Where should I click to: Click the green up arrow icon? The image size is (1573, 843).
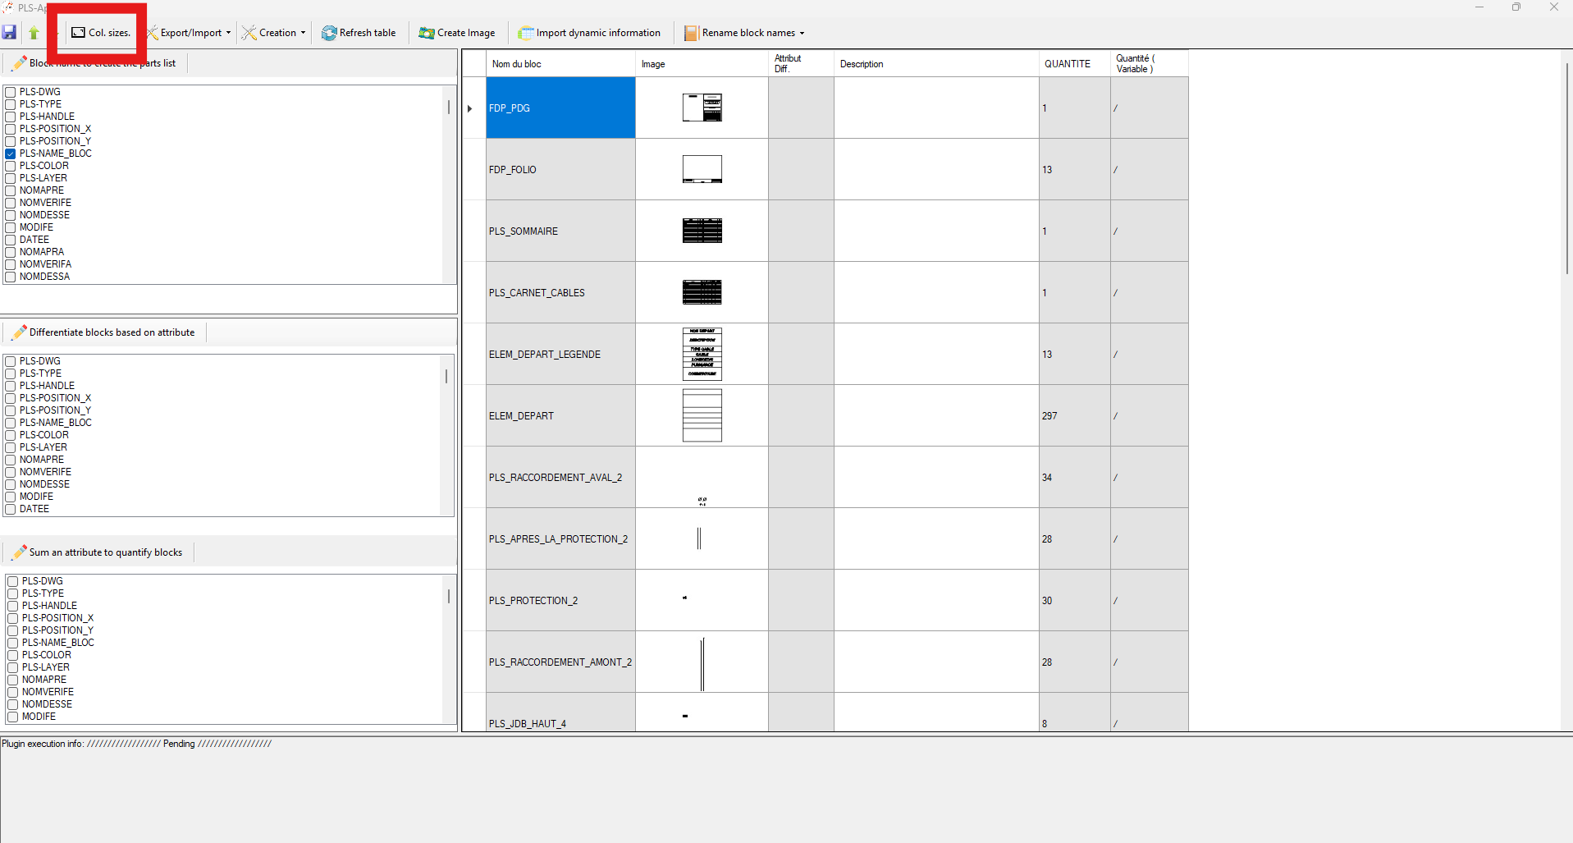(34, 33)
